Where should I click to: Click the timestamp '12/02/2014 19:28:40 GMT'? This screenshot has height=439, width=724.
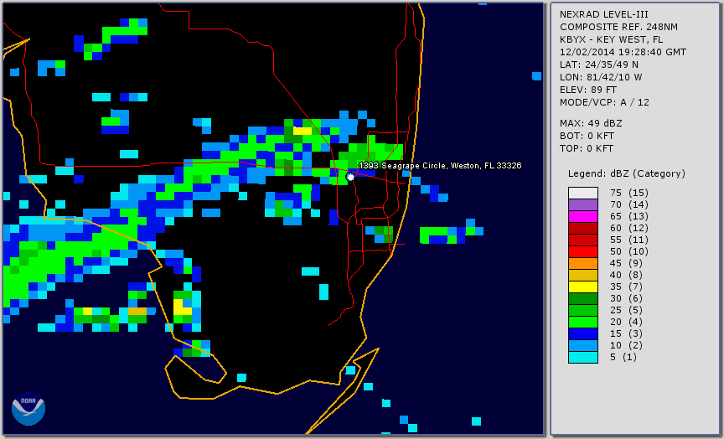click(x=623, y=52)
